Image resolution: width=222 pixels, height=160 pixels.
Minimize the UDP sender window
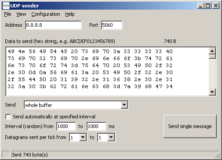pyautogui.click(x=200, y=6)
